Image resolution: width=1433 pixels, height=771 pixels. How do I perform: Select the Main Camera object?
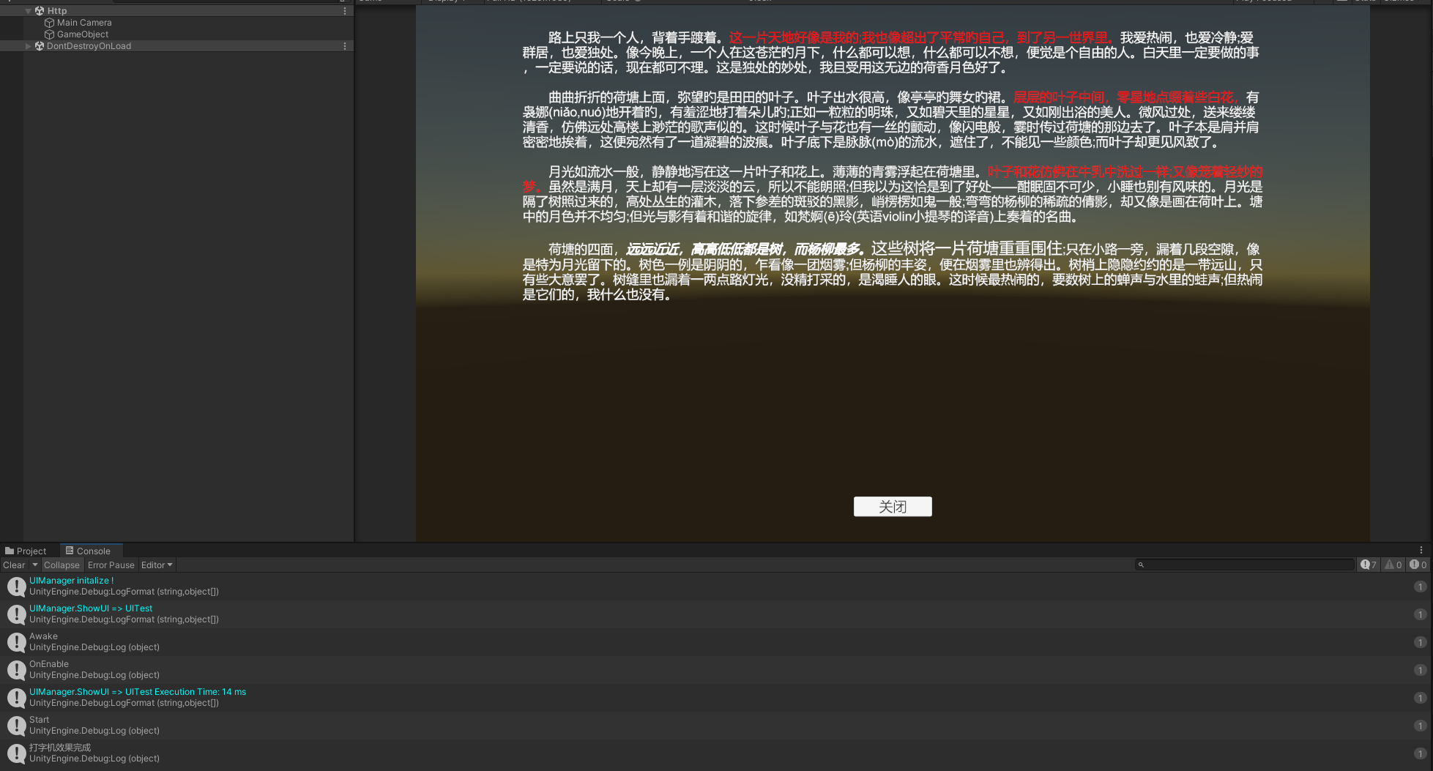click(x=84, y=23)
